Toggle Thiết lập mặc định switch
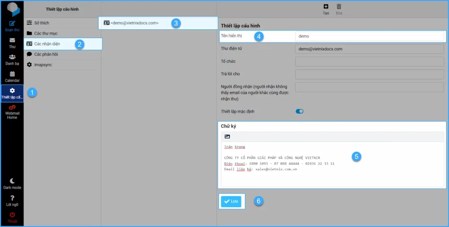The image size is (449, 227). pos(299,111)
